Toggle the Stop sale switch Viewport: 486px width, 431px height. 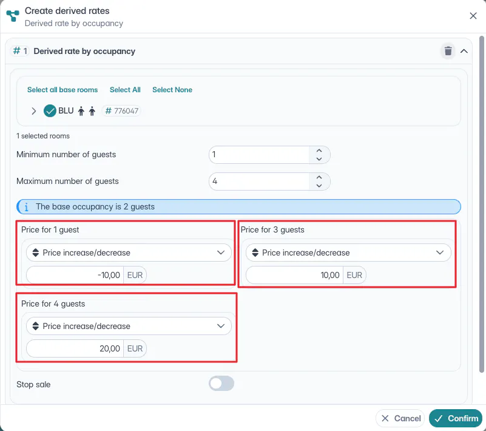[221, 384]
